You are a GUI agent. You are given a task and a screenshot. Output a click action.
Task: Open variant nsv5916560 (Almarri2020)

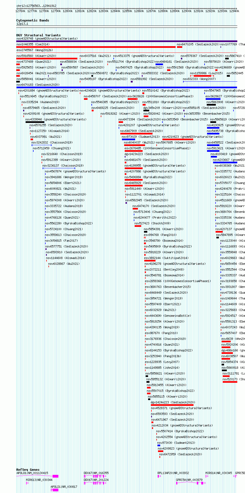(36, 56)
